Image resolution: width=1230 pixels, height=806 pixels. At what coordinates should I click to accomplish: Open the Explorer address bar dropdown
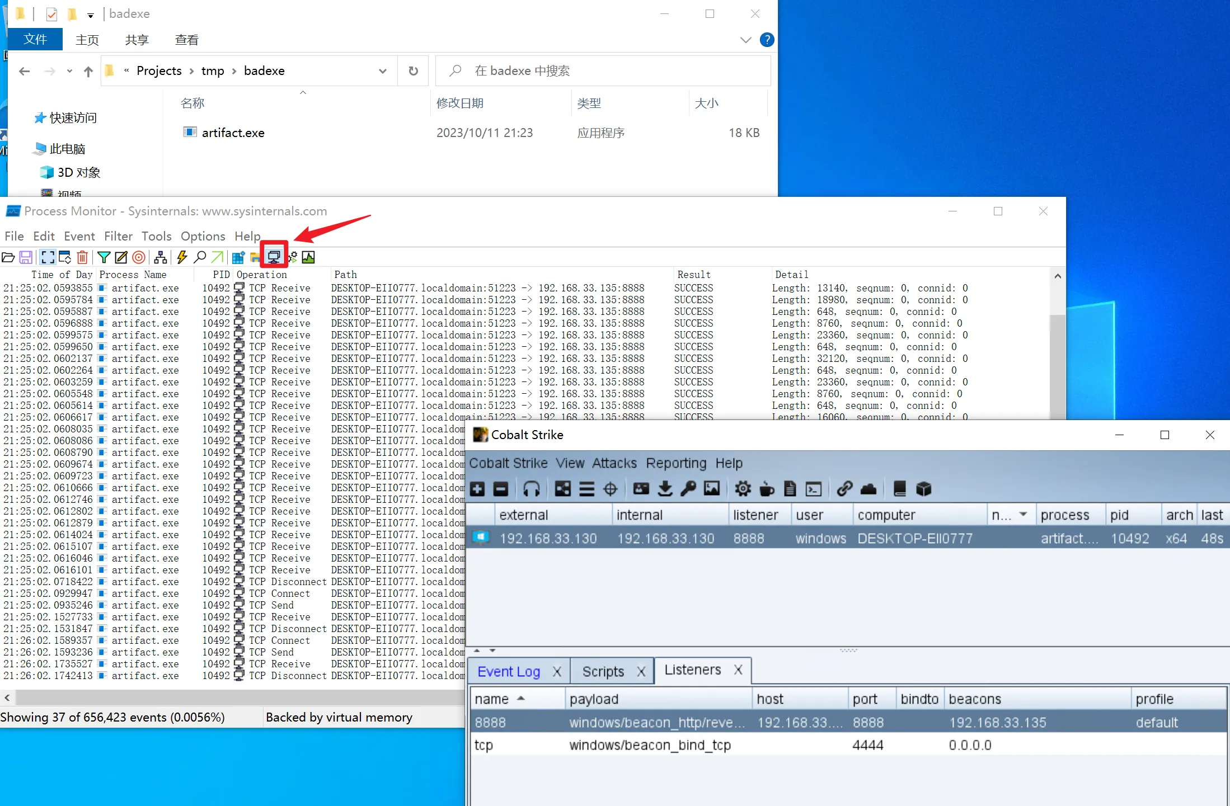pos(383,71)
